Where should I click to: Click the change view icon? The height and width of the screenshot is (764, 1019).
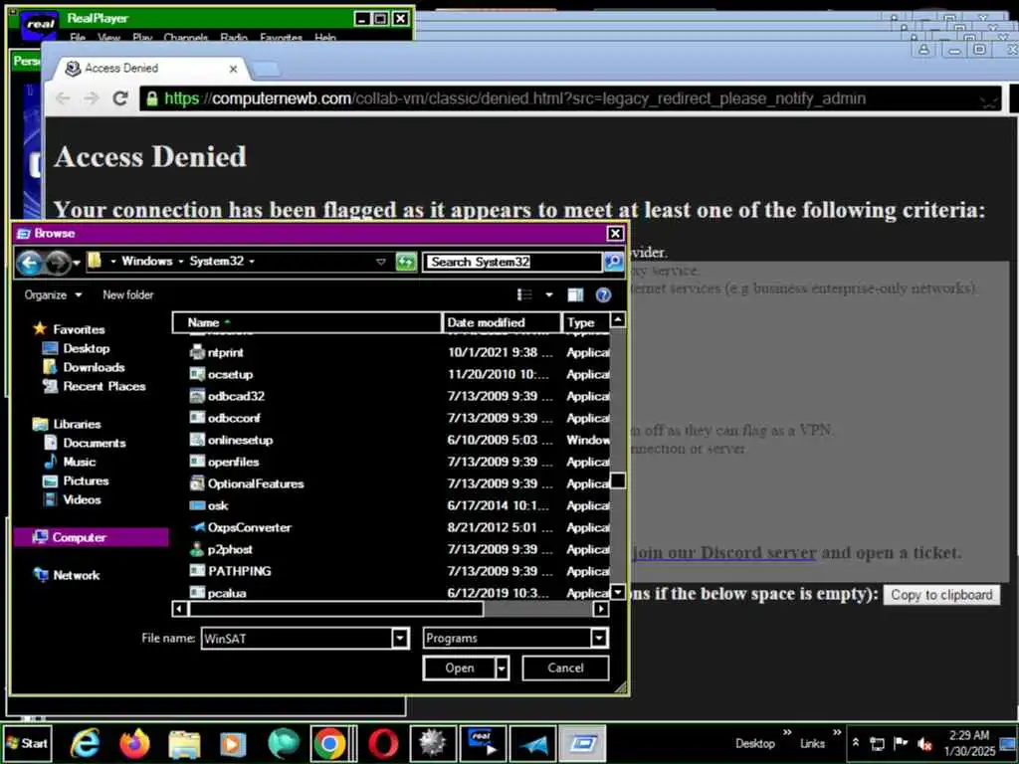[524, 295]
